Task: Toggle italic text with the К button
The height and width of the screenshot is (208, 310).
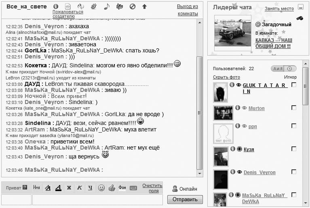Action: pyautogui.click(x=80, y=187)
